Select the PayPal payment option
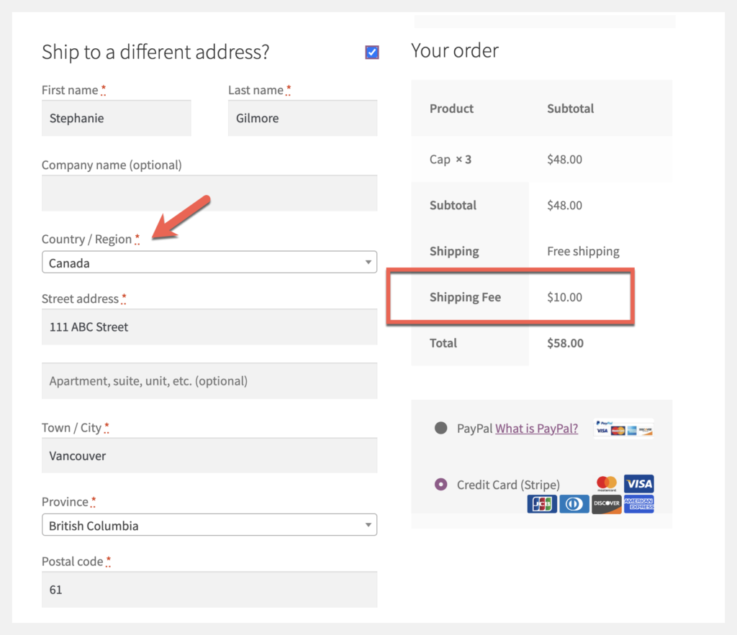This screenshot has height=635, width=737. [x=440, y=427]
